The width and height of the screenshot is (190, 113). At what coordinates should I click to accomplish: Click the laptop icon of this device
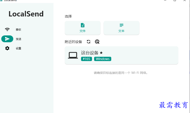coord(73,55)
